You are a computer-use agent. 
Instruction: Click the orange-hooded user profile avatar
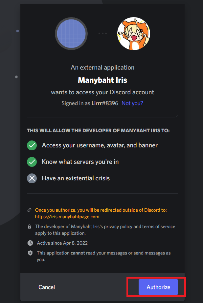click(134, 34)
